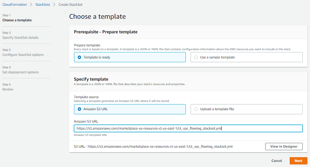Click the chevron separator after CloudFormation breadcrumb
The height and width of the screenshot is (167, 310).
coord(31,5)
